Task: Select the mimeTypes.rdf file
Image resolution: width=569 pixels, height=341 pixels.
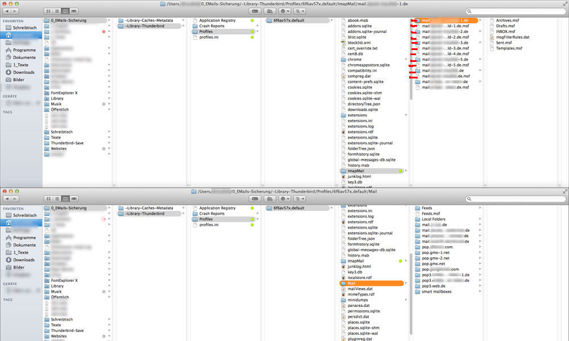Action: 361,294
